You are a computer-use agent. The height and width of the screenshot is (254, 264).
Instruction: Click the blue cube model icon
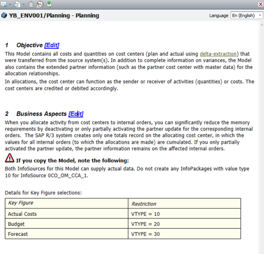point(4,15)
